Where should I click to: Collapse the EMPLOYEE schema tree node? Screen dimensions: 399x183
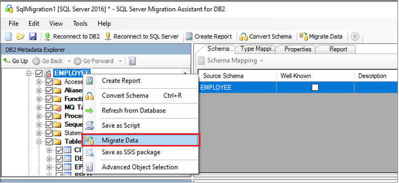point(28,74)
